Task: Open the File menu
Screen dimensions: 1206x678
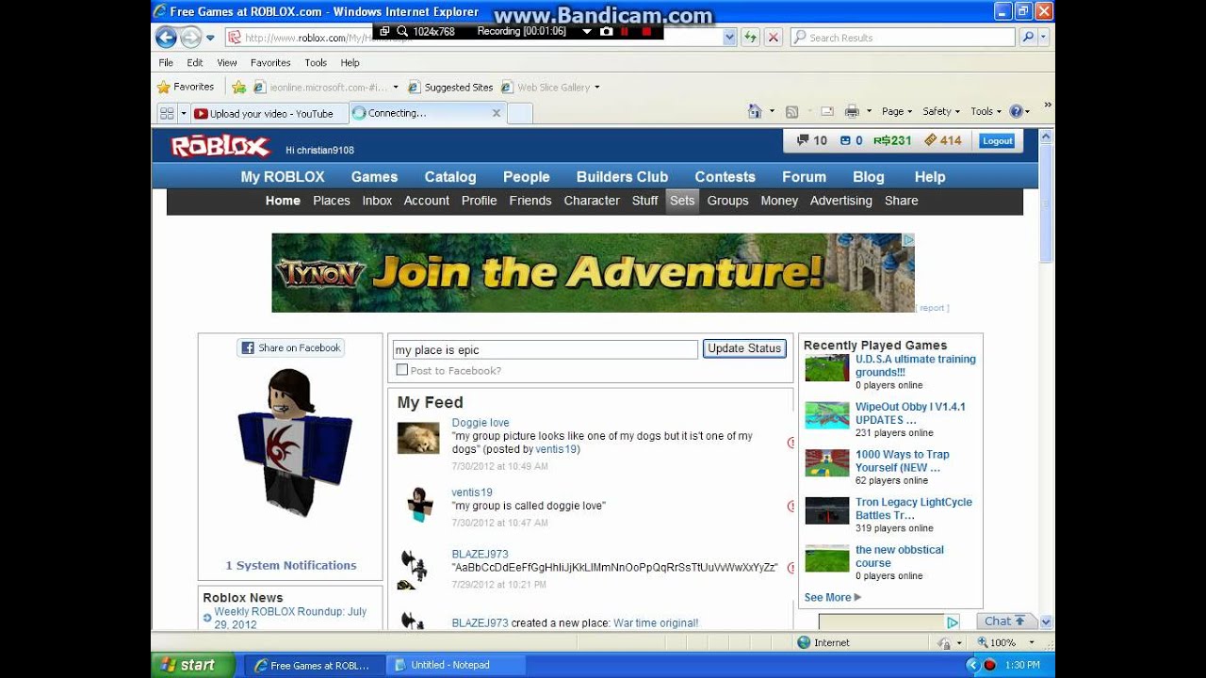Action: [166, 62]
